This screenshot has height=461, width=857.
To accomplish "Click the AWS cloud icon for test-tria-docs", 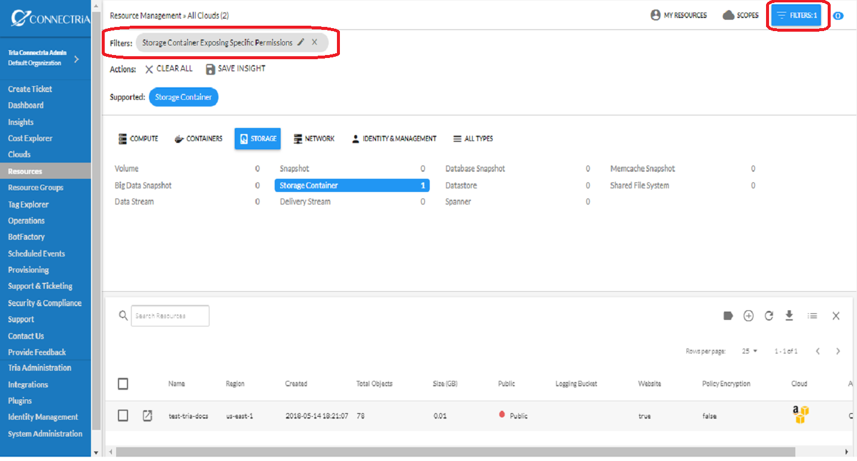I will click(800, 414).
